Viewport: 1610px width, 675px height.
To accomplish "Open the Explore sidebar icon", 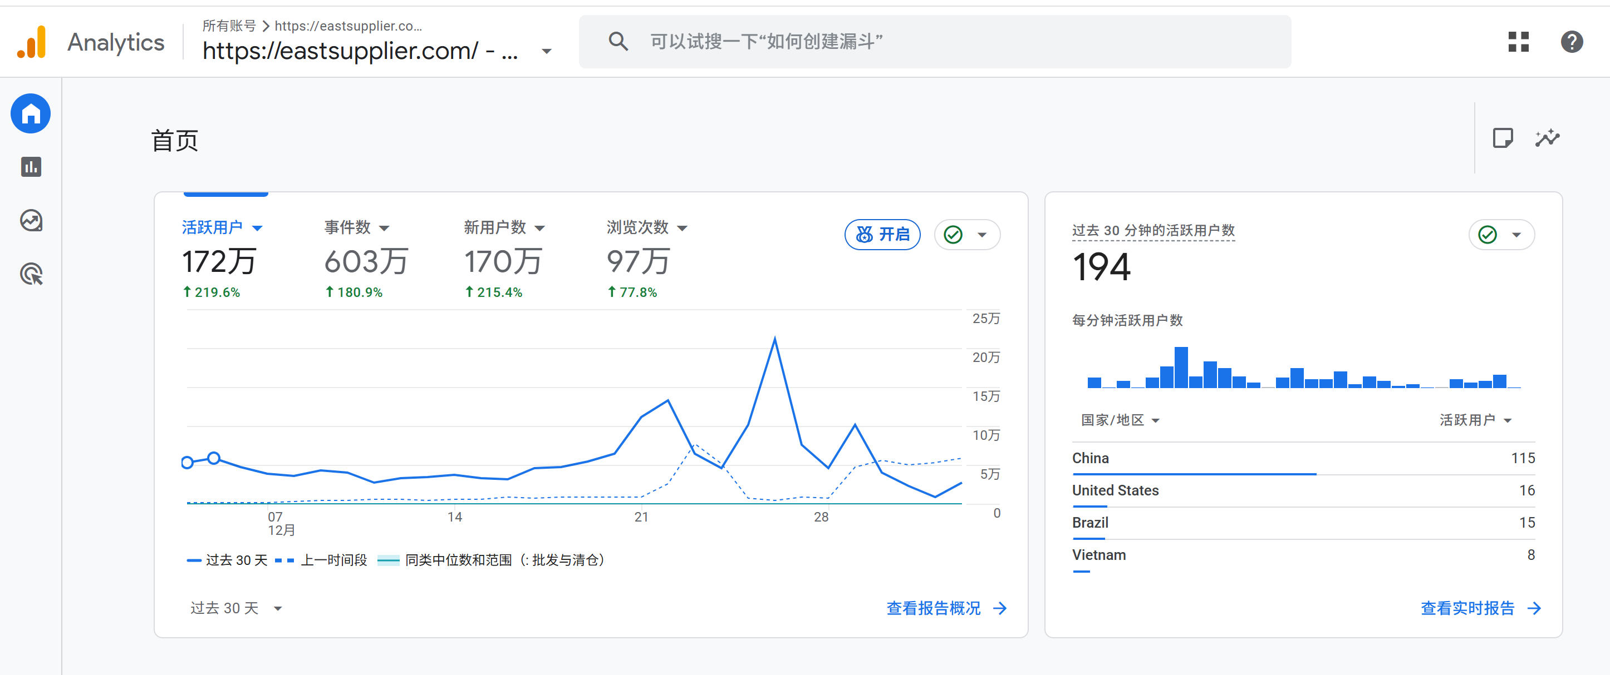I will click(31, 220).
